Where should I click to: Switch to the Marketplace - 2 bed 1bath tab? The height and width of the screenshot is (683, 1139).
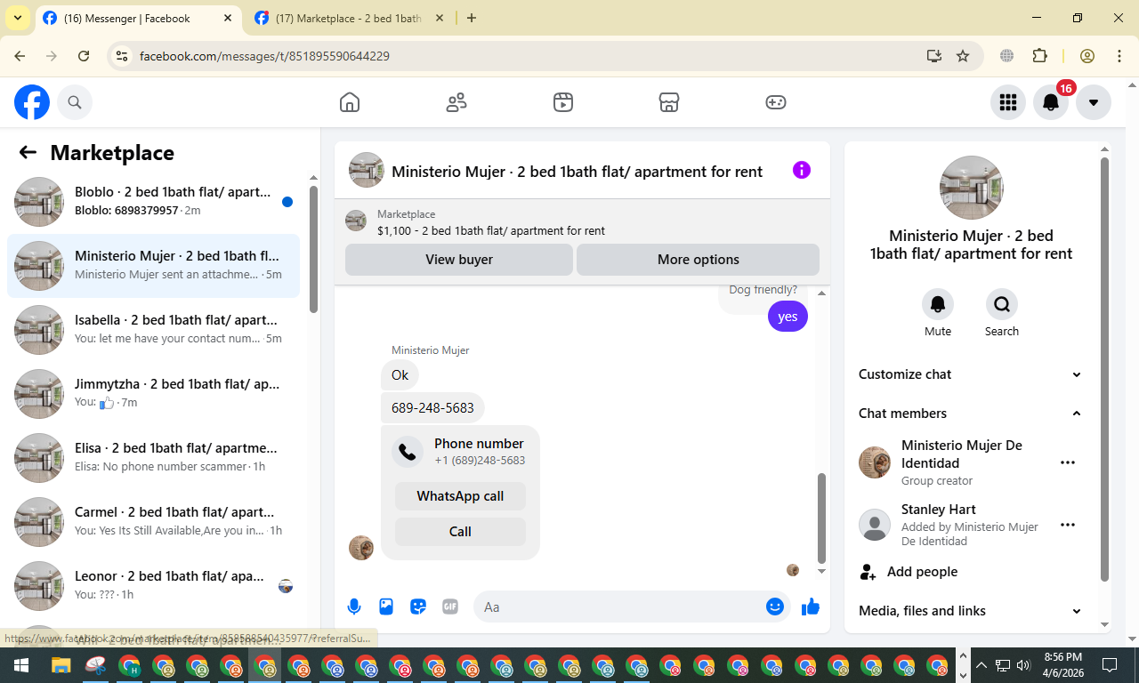click(348, 18)
